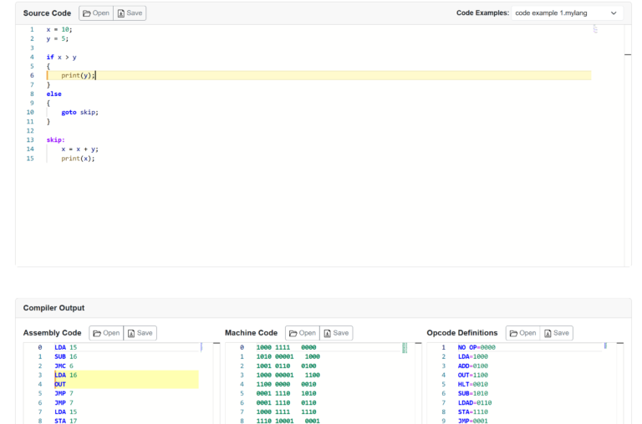Click the 'x = x + y;' line
Viewport: 642px width, 424px height.
coord(80,149)
